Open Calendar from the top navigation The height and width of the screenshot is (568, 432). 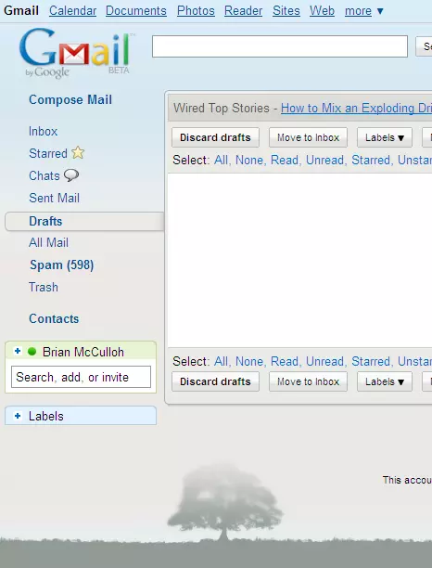tap(72, 11)
